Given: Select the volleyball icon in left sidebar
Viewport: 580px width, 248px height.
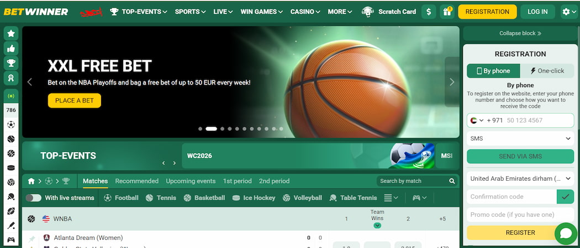Looking at the screenshot, I should tap(11, 182).
